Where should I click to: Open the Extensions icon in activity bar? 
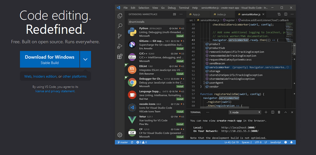(x=120, y=57)
